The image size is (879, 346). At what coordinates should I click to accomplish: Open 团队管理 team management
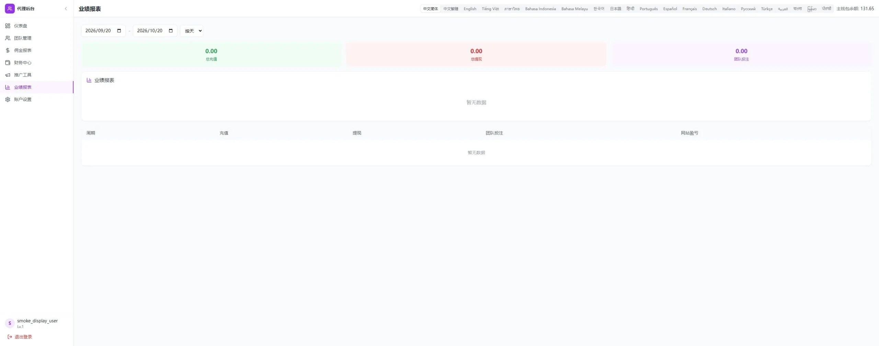point(37,38)
